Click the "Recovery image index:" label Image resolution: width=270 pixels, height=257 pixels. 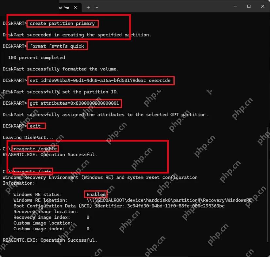coord(42,218)
